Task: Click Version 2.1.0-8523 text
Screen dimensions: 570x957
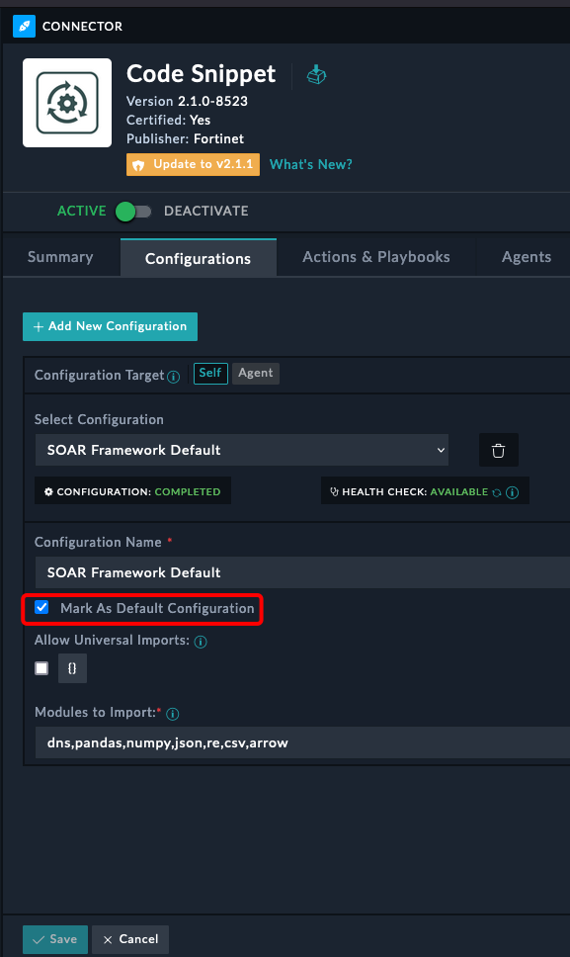Action: point(187,101)
